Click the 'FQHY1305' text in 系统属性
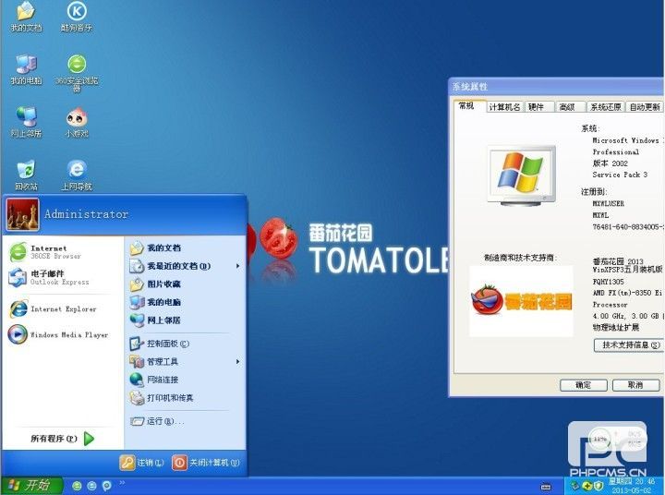This screenshot has height=495, width=665. 608,282
